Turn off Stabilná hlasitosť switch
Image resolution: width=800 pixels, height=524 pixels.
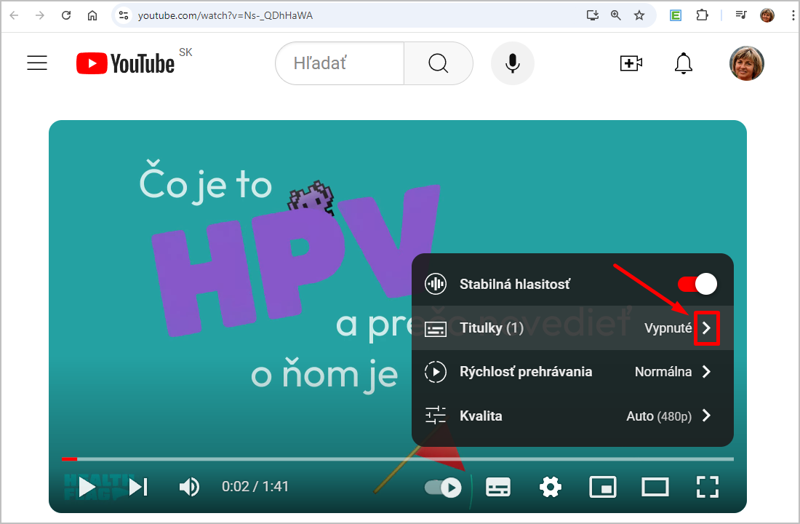(697, 284)
